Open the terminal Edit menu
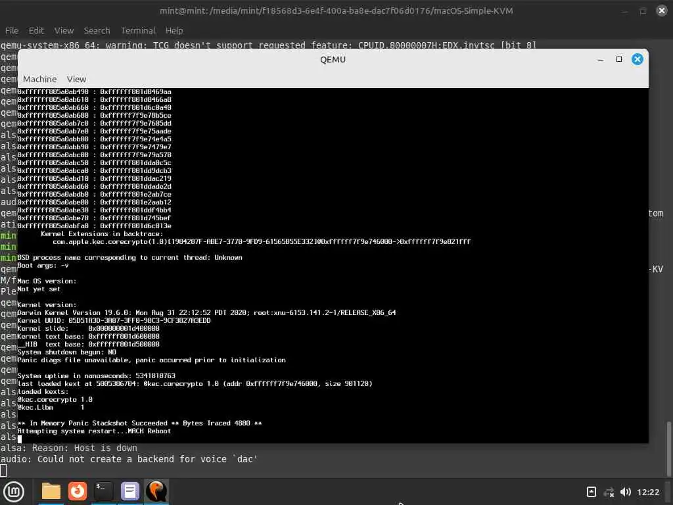The width and height of the screenshot is (673, 505). (x=36, y=30)
